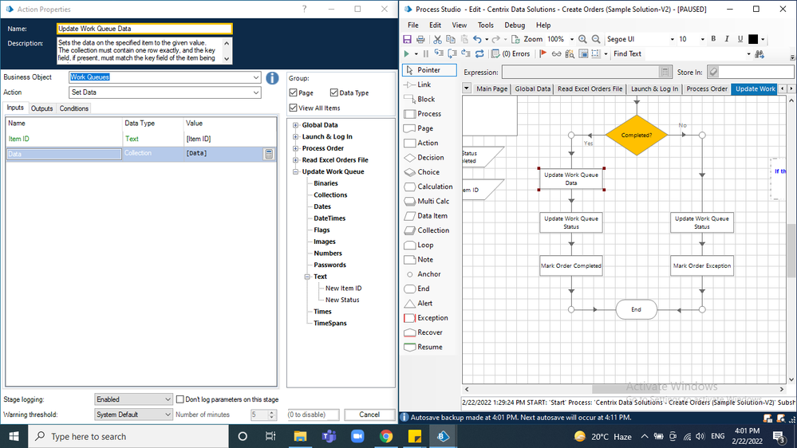Click the blue info icon beside Business Object
This screenshot has height=448, width=797.
tap(272, 78)
